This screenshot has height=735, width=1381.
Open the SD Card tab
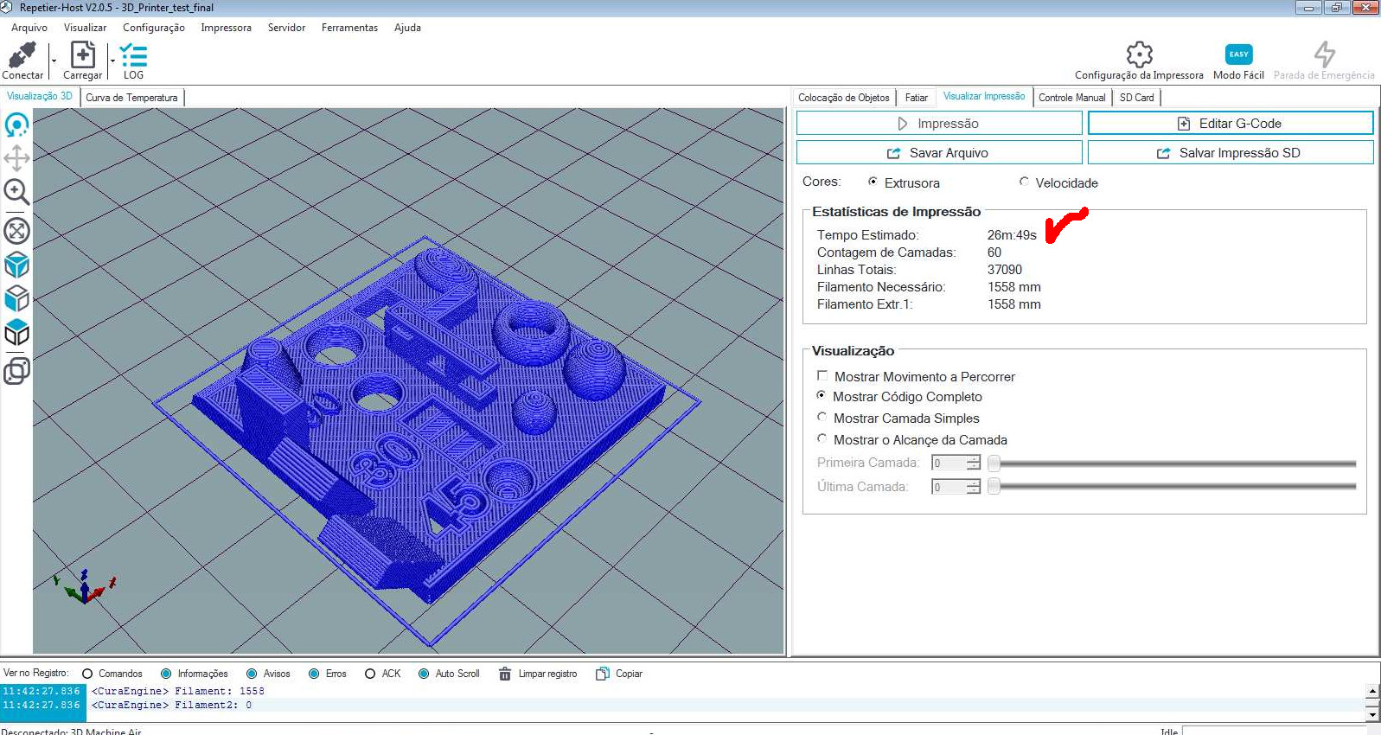coord(1136,98)
